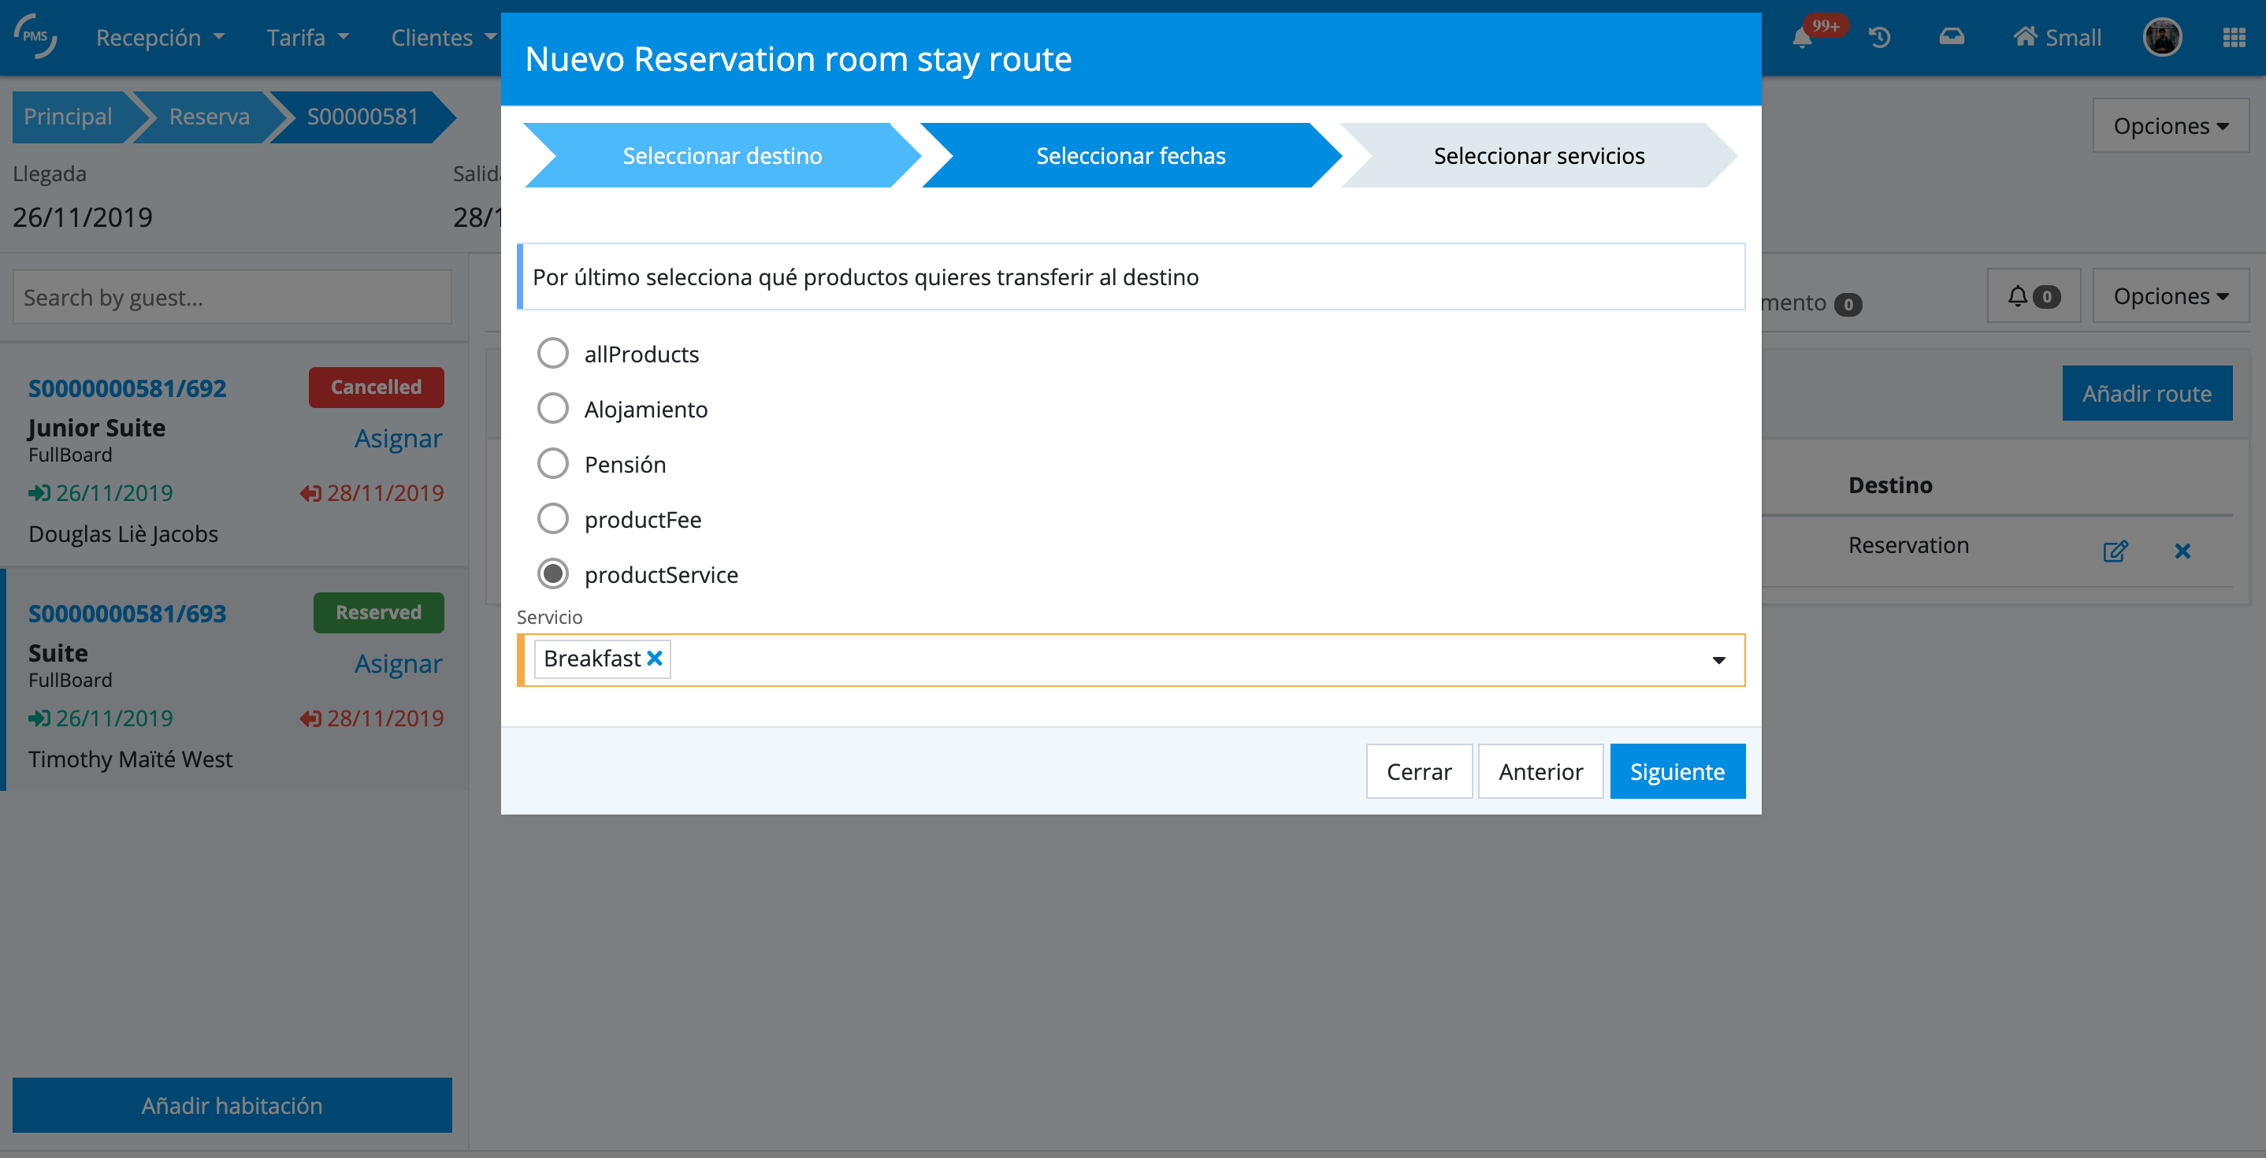Click check-in icon for room 693
2266x1158 pixels.
(39, 718)
